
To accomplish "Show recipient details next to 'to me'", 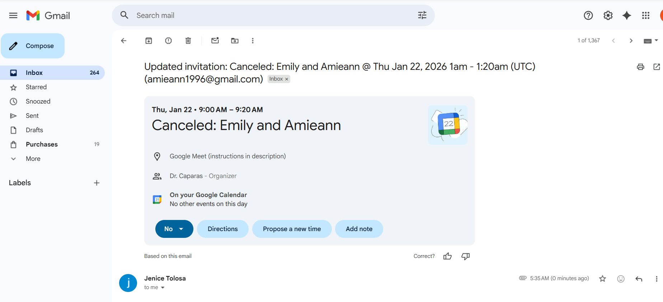I will click(x=163, y=288).
